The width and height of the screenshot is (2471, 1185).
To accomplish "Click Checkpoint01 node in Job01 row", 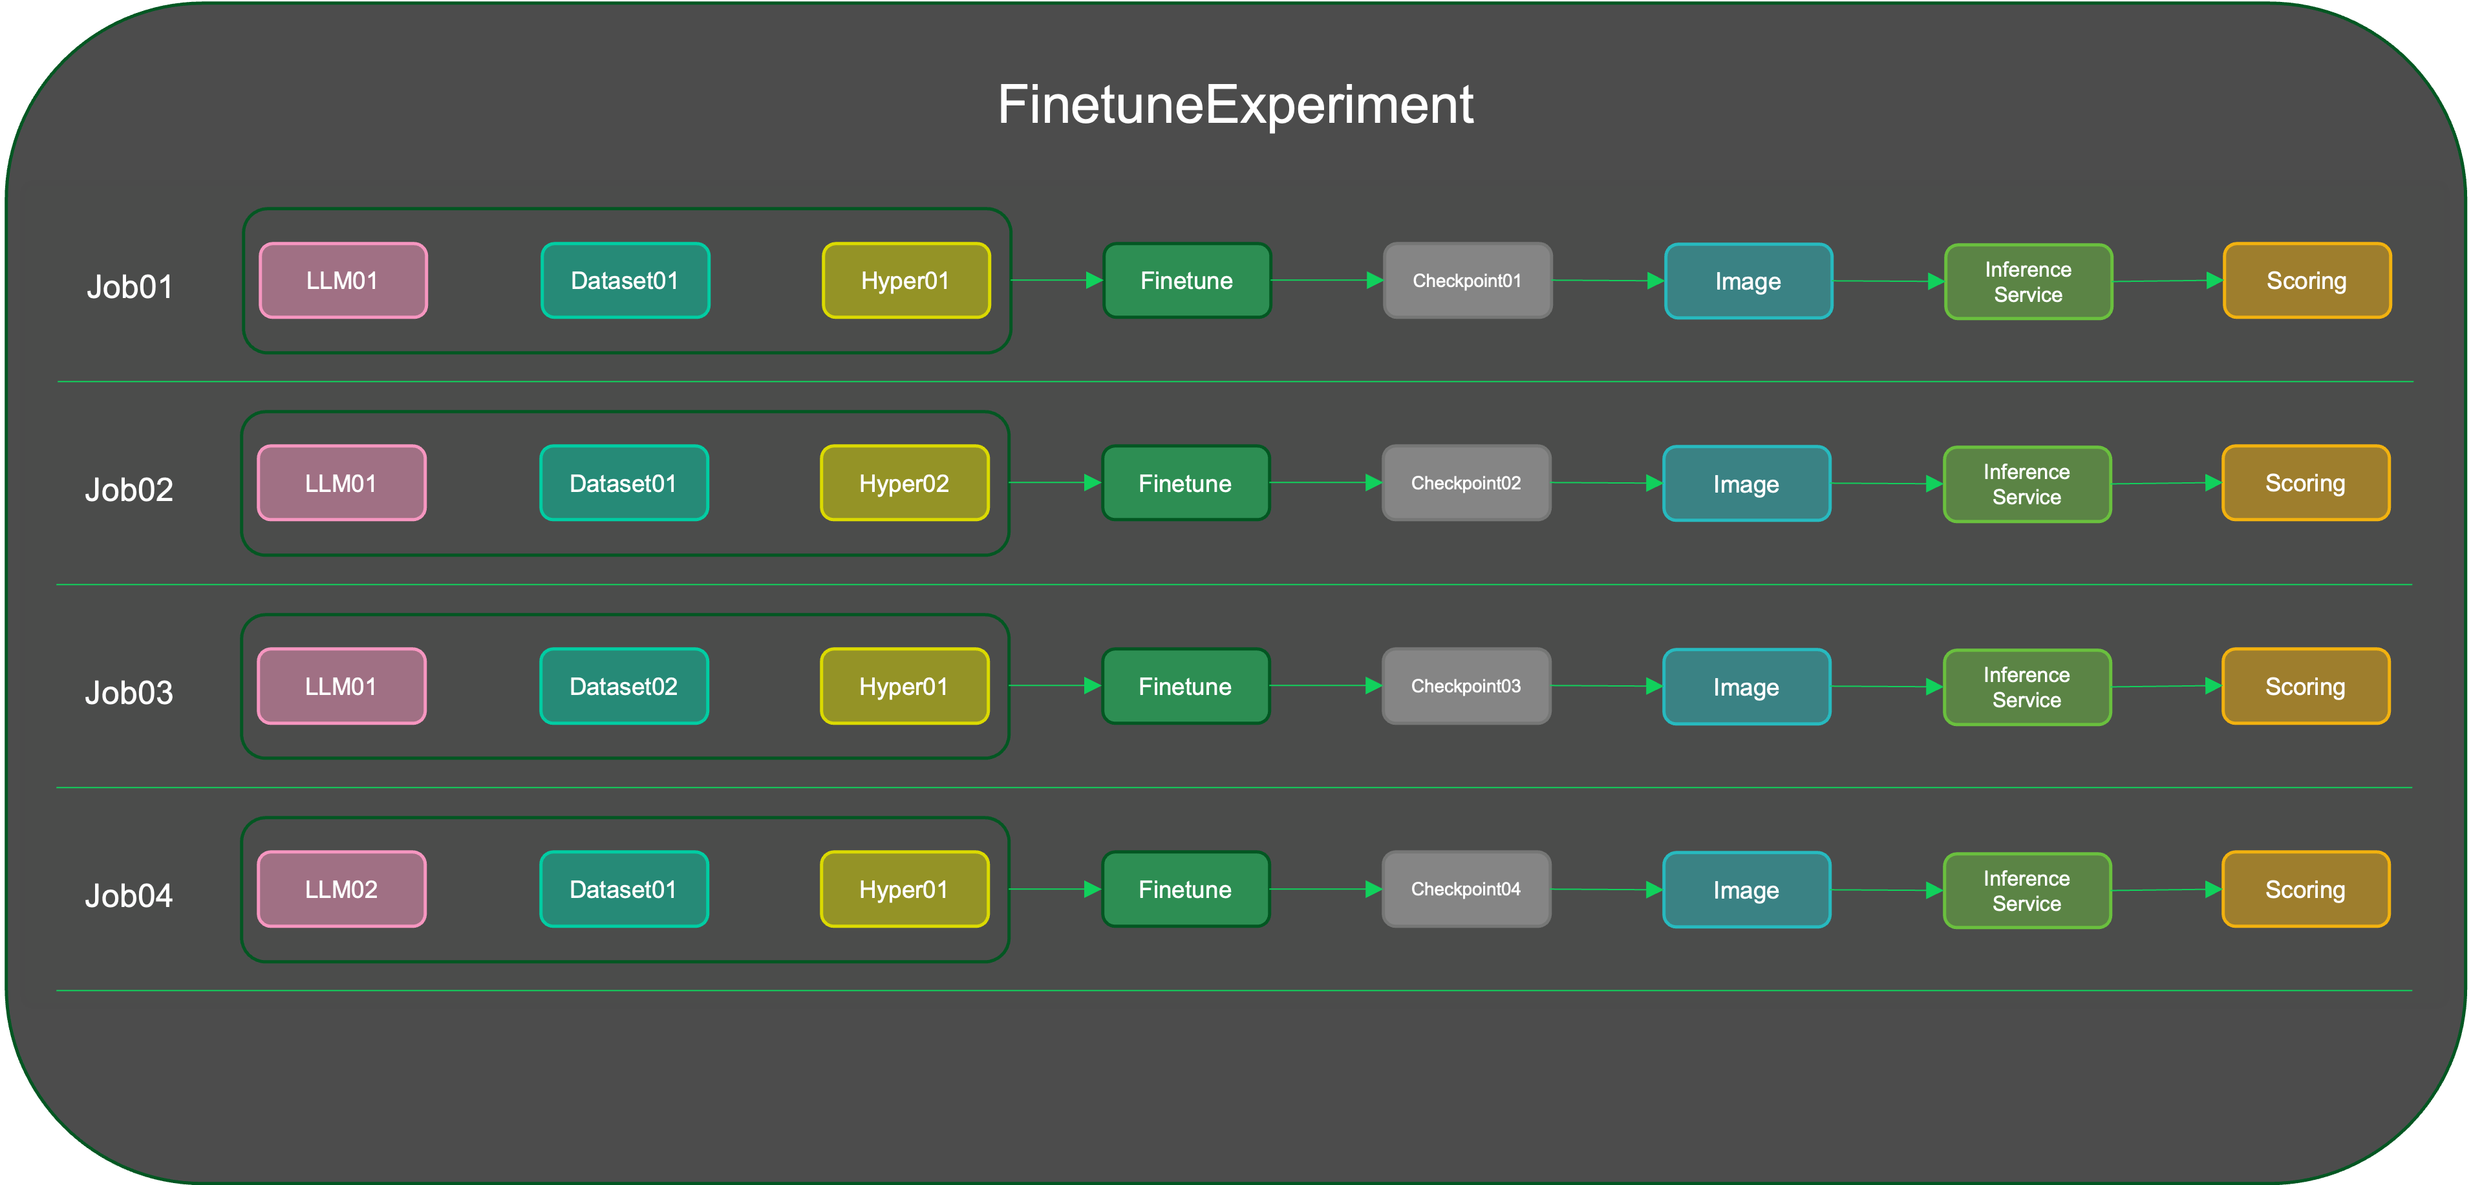I will (1467, 280).
